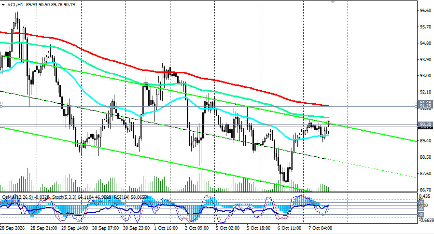434x234 pixels.
Task: Select the 91.48 line handle near price axis
Action: tap(416, 103)
